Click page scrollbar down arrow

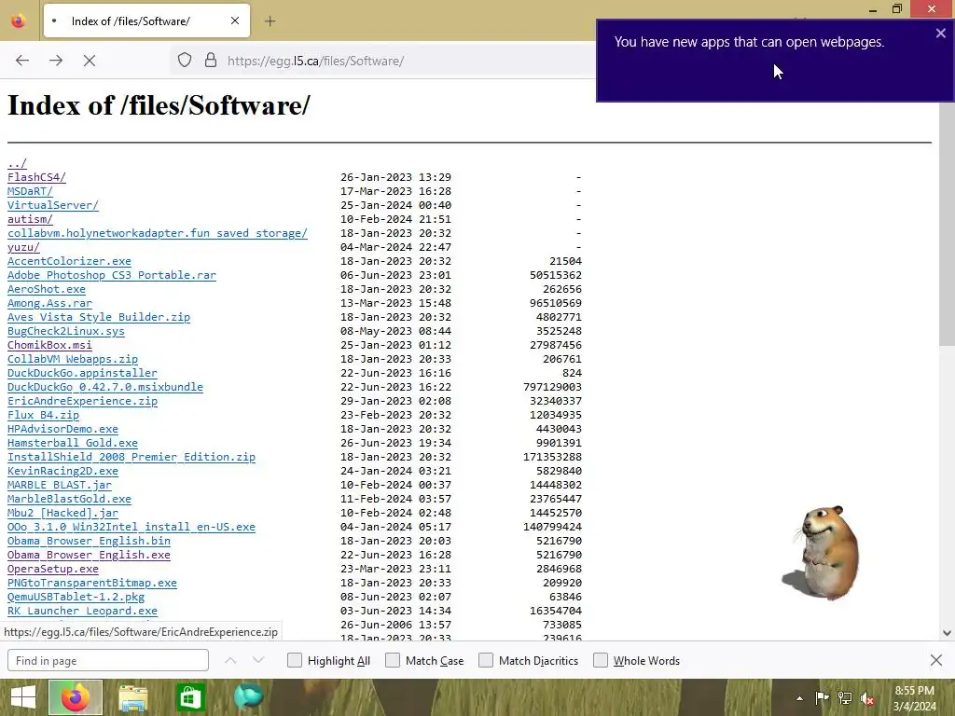point(947,633)
